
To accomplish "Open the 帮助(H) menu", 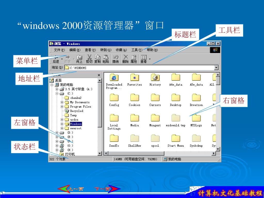I will coord(152,50).
